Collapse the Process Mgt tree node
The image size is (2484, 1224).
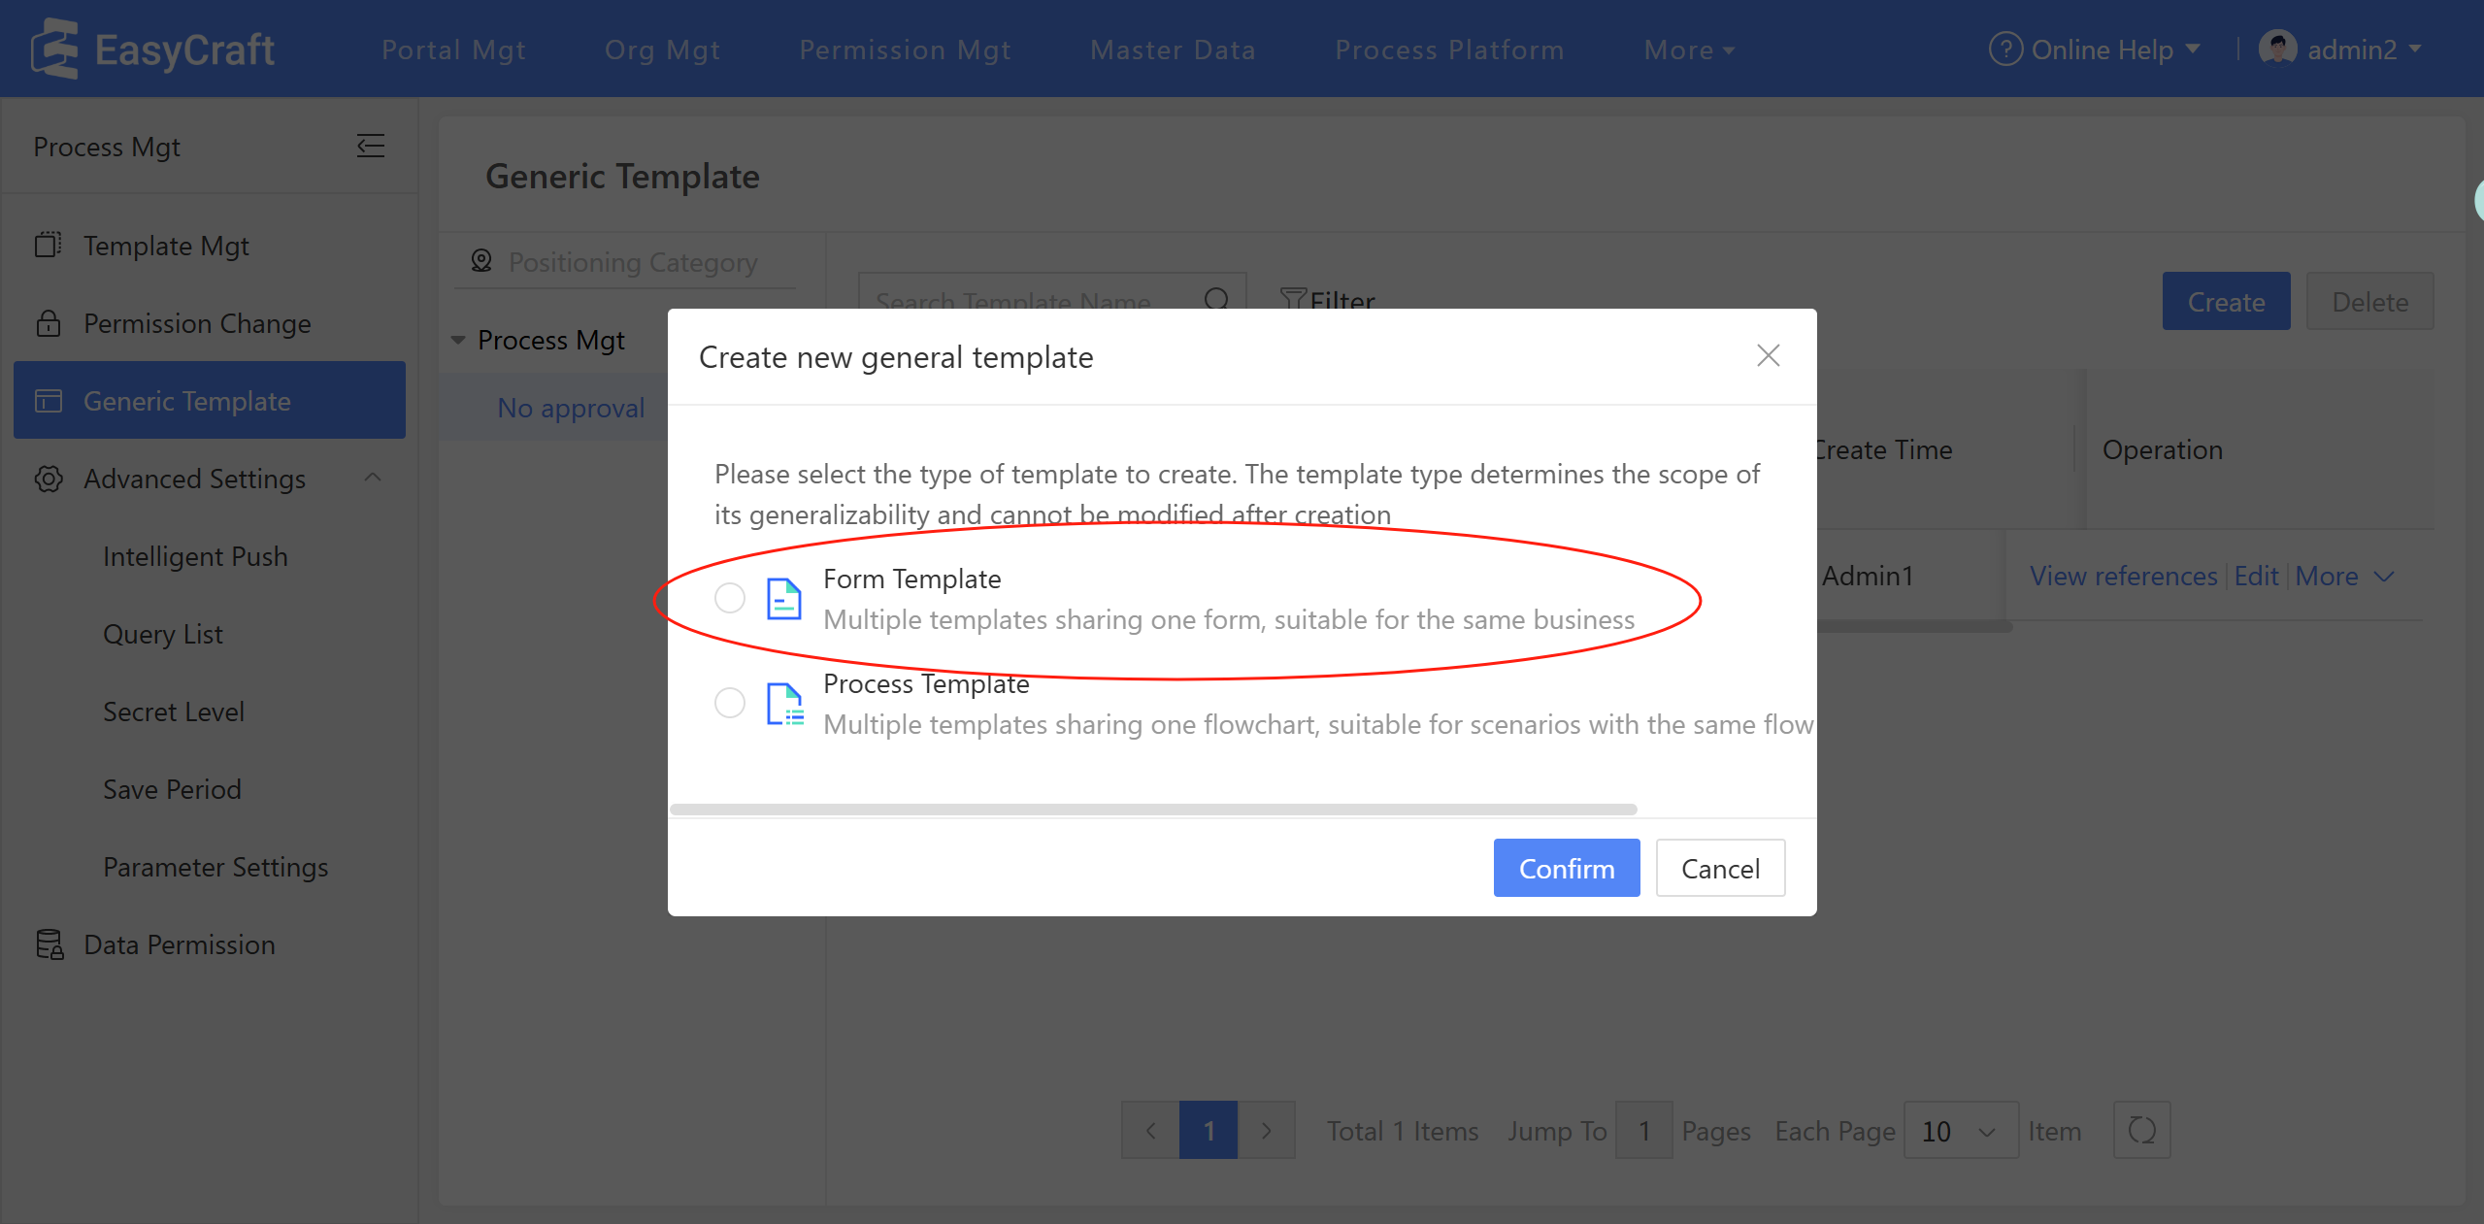pyautogui.click(x=458, y=340)
